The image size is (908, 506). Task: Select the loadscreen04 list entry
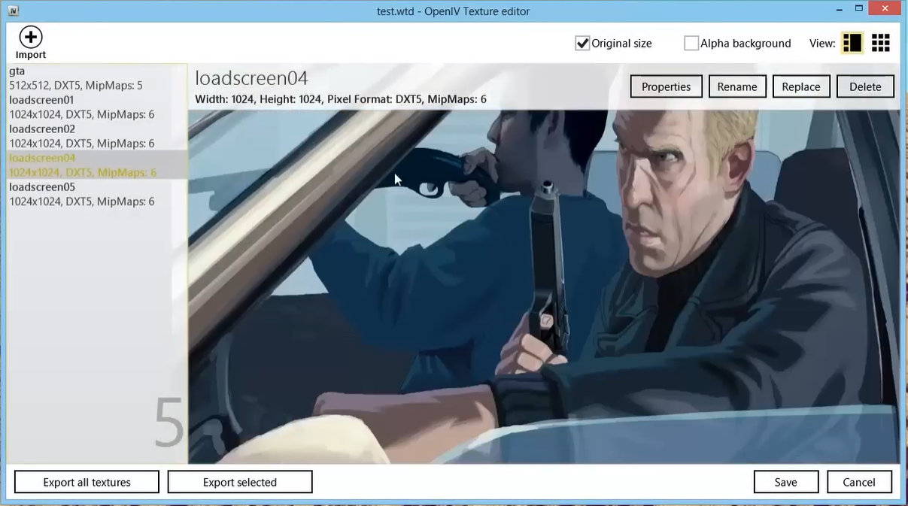[x=96, y=165]
